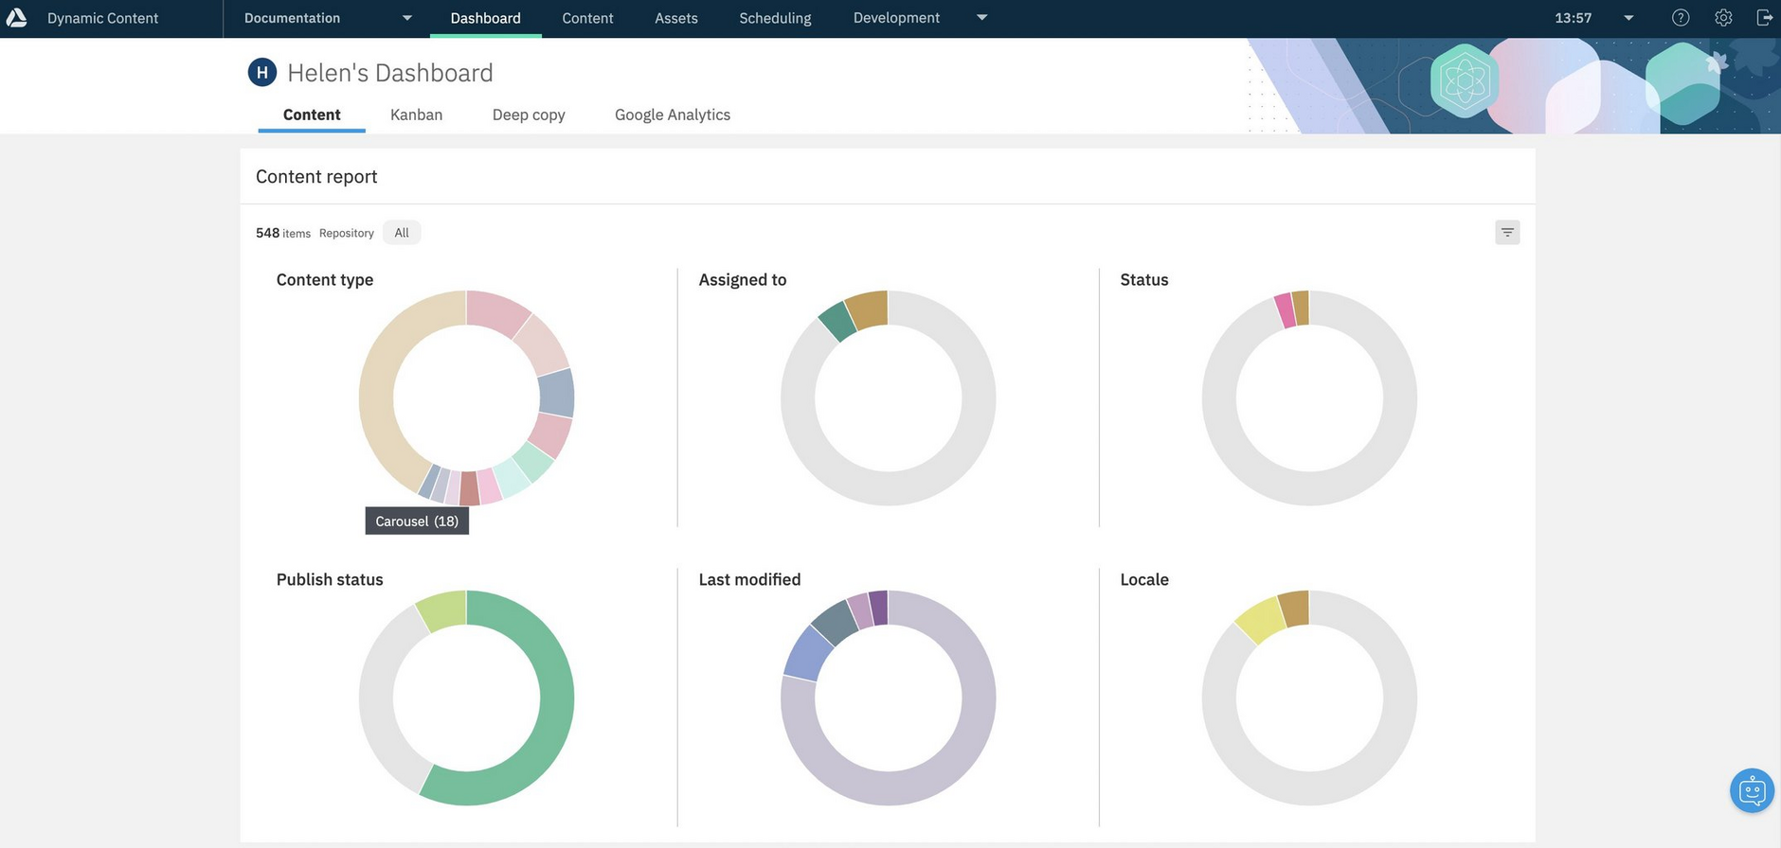Open the Scheduling tab
This screenshot has height=848, width=1781.
(x=775, y=18)
